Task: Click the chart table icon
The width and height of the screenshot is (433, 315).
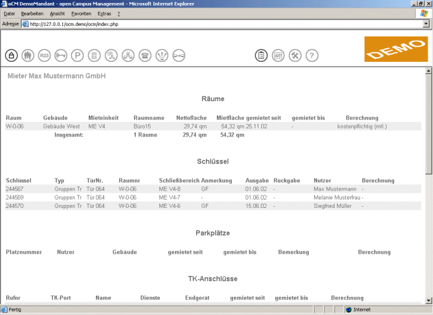Action: point(278,55)
